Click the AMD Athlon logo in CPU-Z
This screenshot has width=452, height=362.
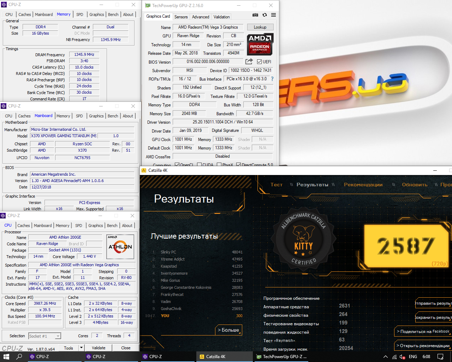[120, 247]
